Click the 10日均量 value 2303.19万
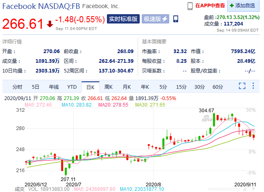The height and width of the screenshot is (192, 264). pos(47,71)
